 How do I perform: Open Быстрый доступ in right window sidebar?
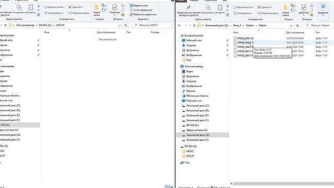(x=194, y=36)
